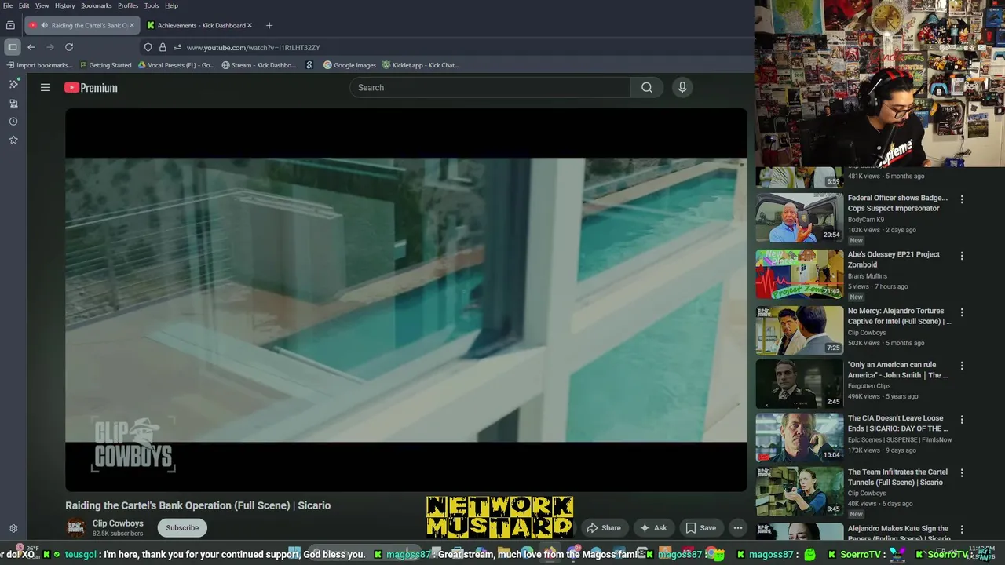Screen dimensions: 1005x565
Task: Mute the playing tab via speaker icon
Action: click(44, 25)
